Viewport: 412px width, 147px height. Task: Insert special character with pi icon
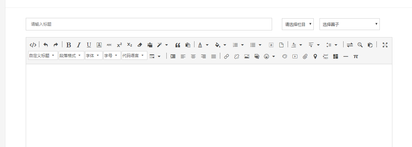(x=355, y=56)
